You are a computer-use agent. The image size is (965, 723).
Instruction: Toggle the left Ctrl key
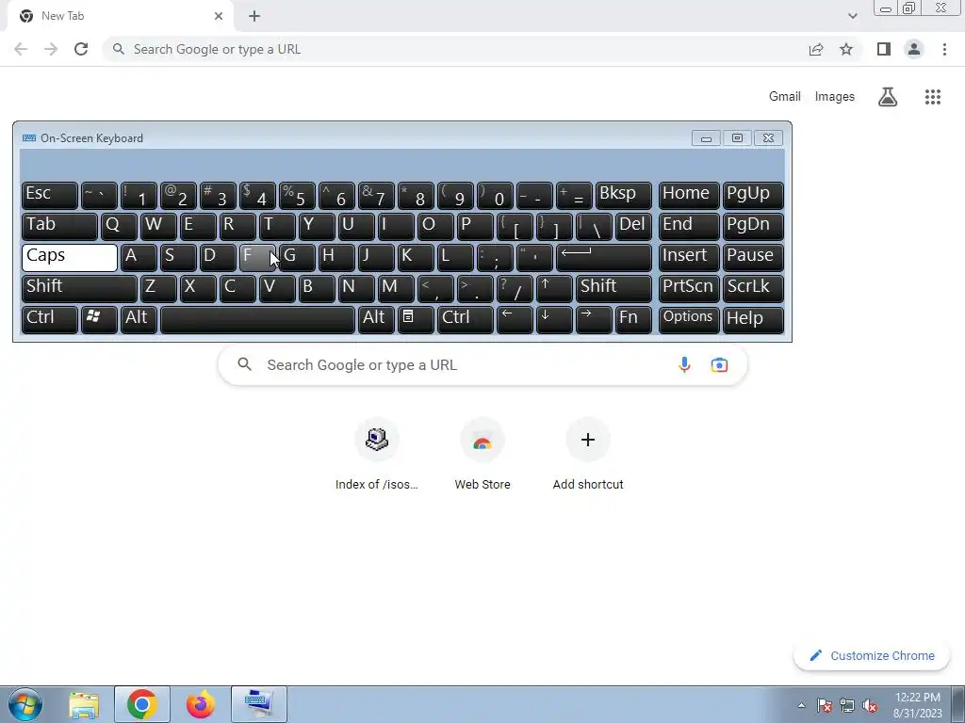pos(50,318)
